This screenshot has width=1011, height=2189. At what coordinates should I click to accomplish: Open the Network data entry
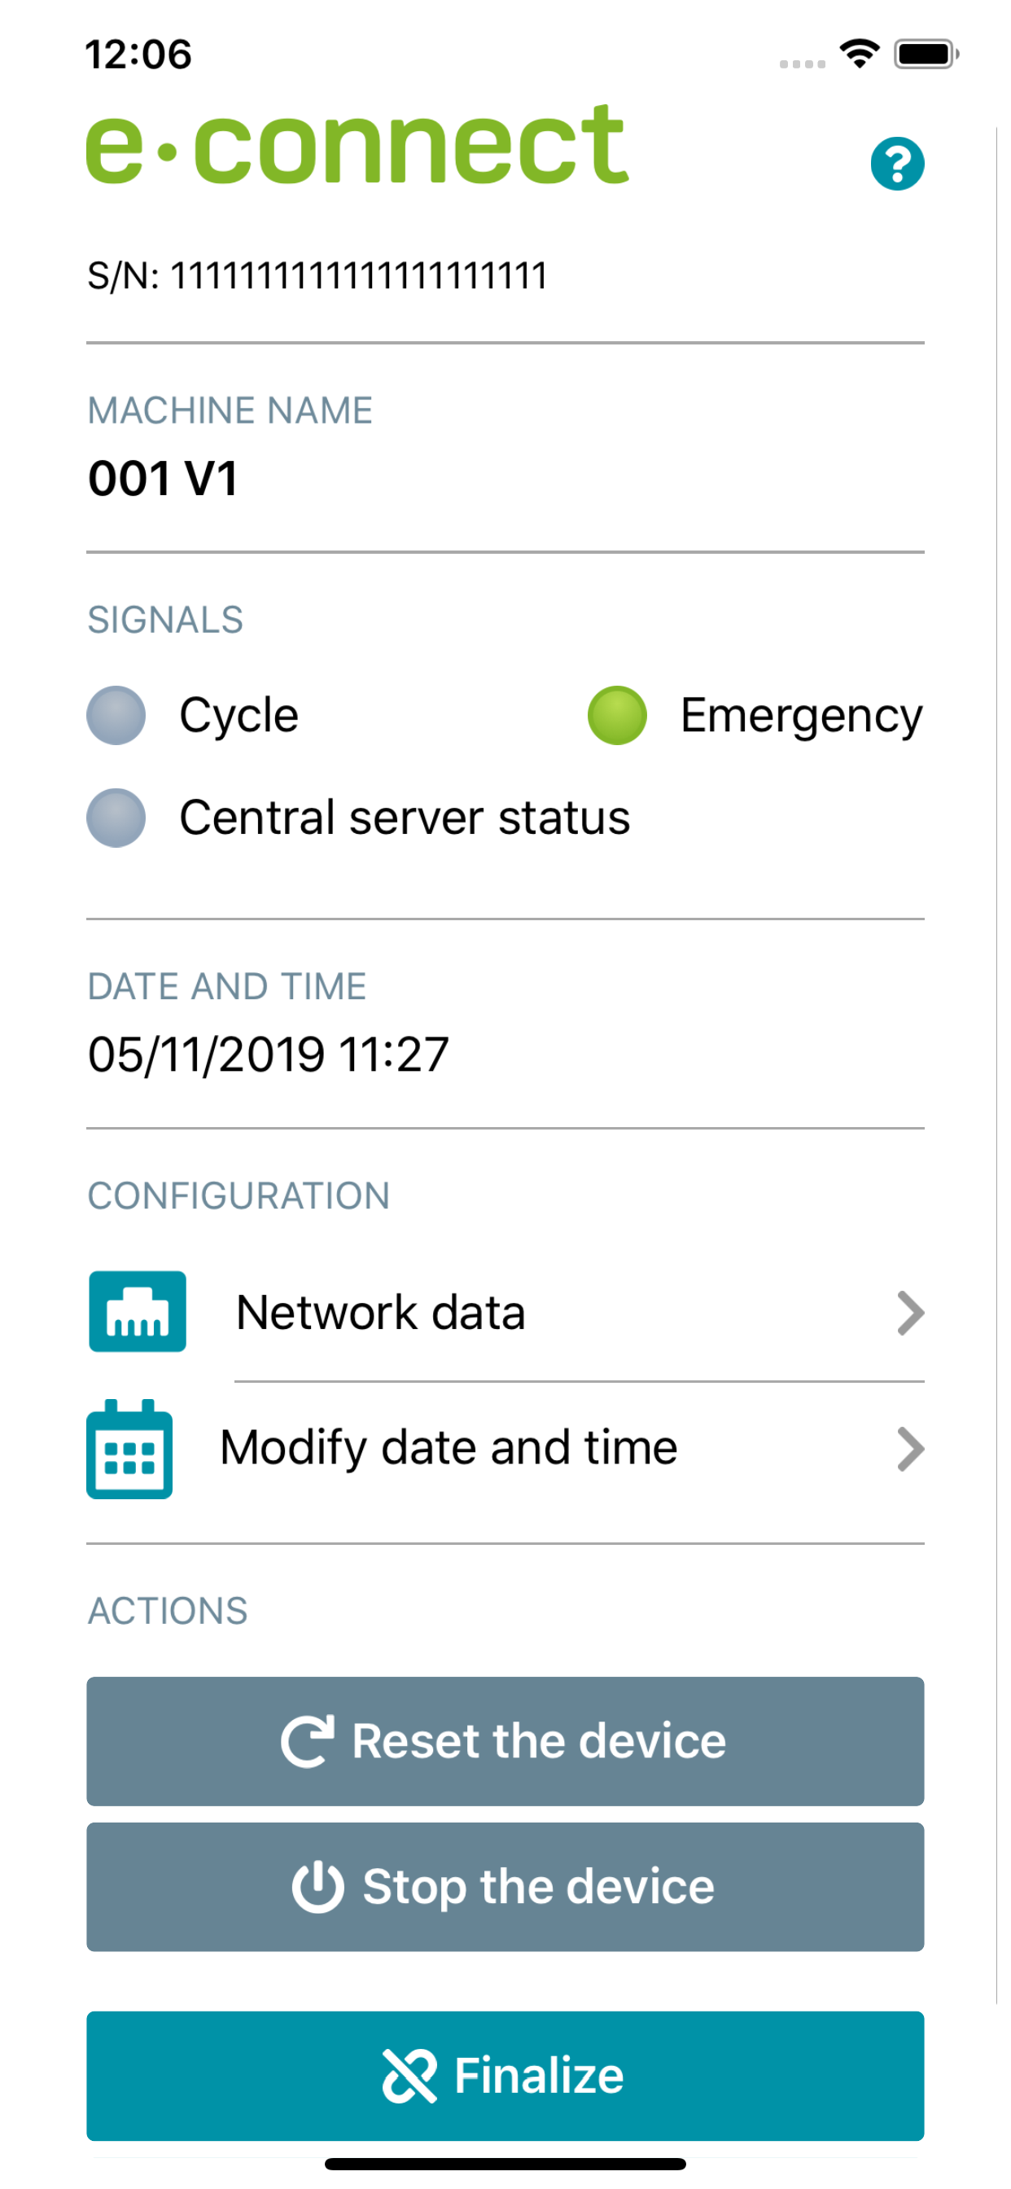(505, 1312)
